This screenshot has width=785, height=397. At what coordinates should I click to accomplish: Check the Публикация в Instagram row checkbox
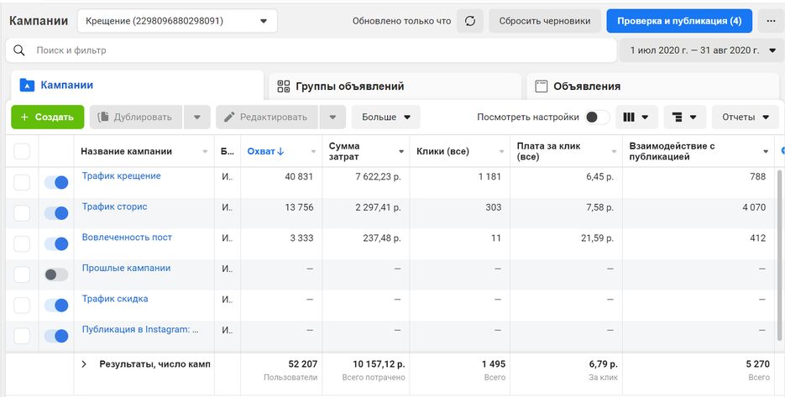tap(22, 336)
